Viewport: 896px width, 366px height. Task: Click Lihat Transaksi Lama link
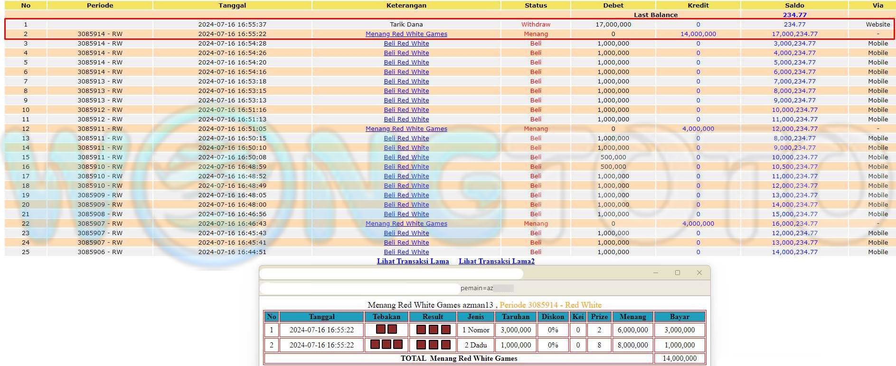(413, 261)
